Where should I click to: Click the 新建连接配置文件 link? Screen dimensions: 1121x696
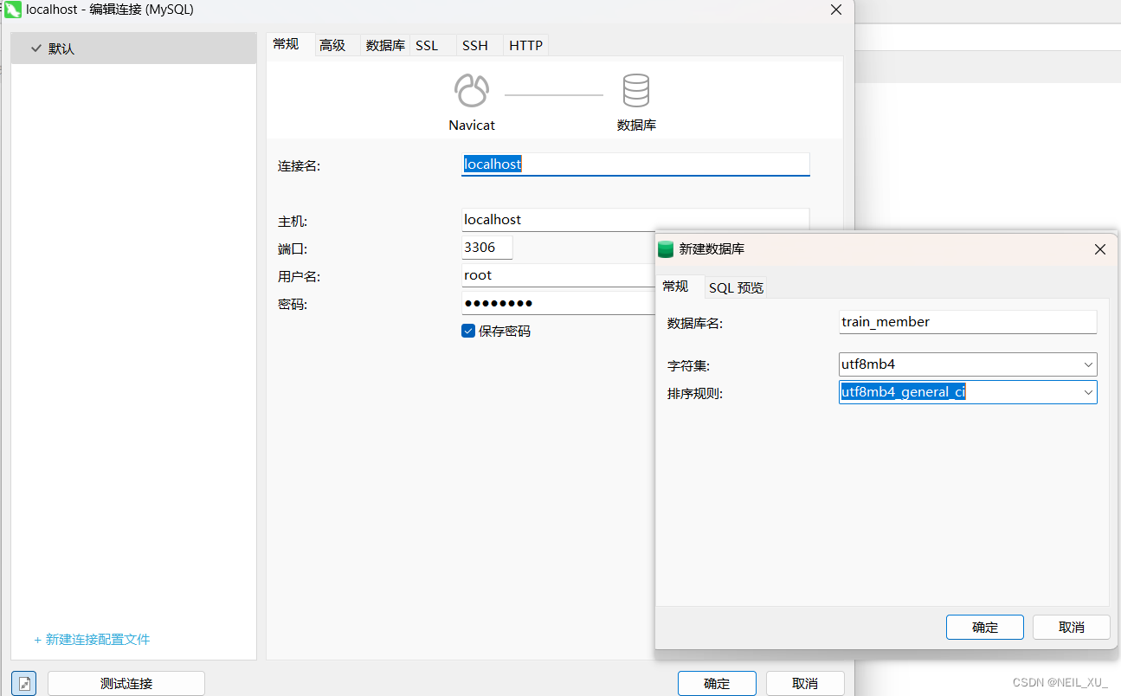[92, 640]
